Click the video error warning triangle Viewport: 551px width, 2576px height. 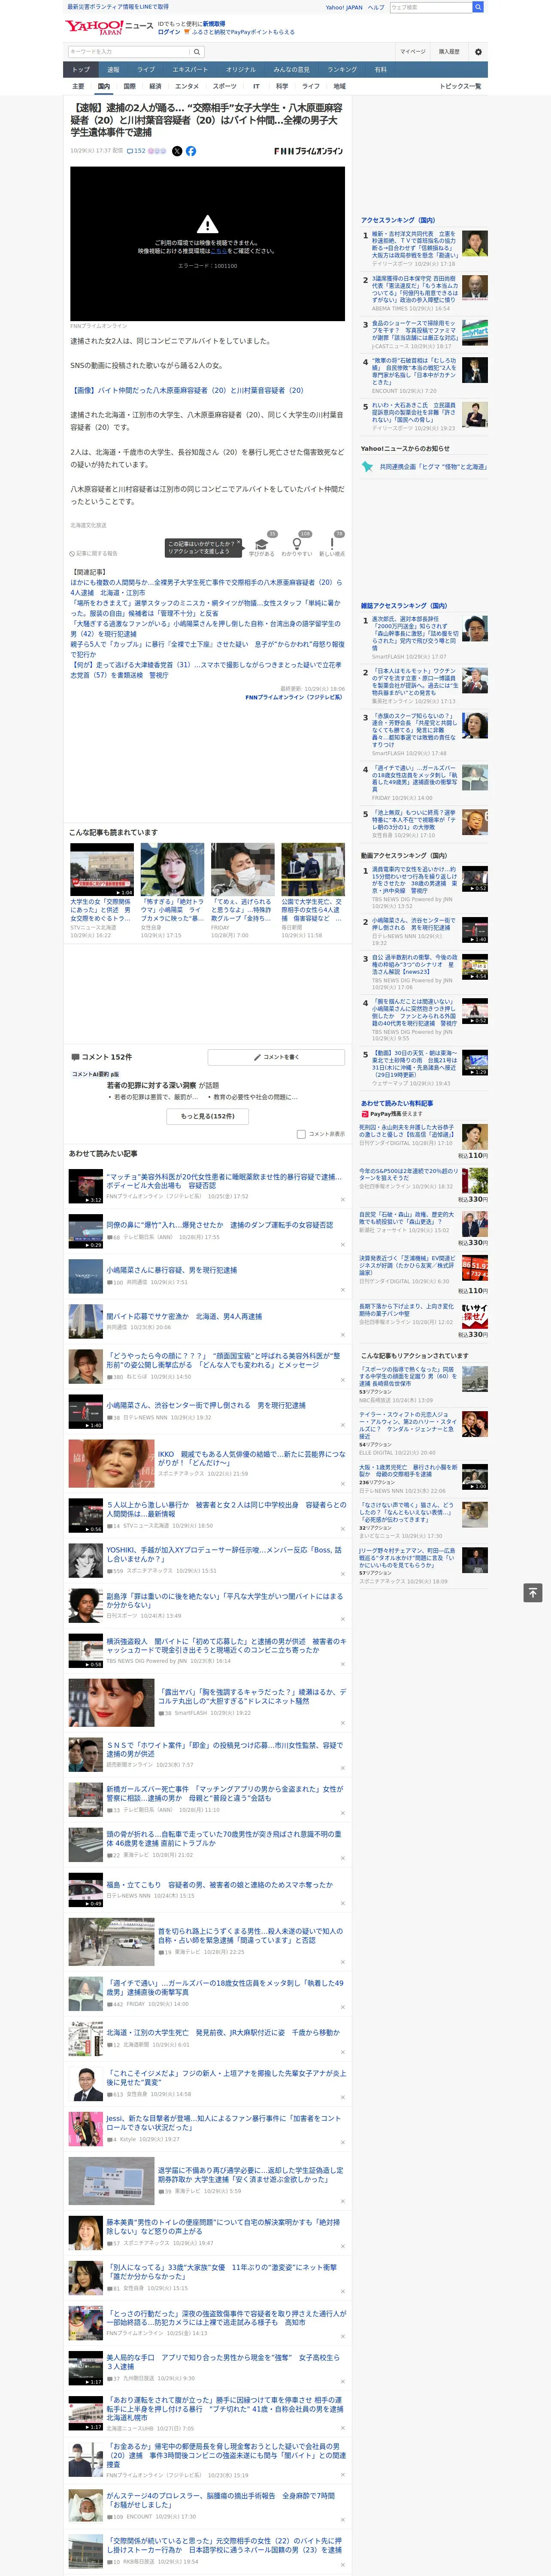pos(207,225)
